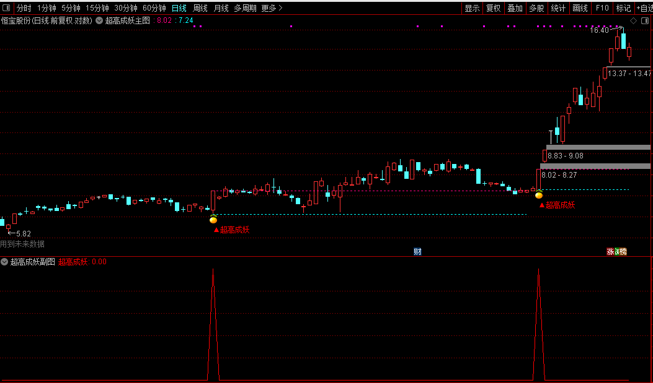Image resolution: width=653 pixels, height=383 pixels.
Task: Expand the 更多 periods menu
Action: click(x=272, y=8)
